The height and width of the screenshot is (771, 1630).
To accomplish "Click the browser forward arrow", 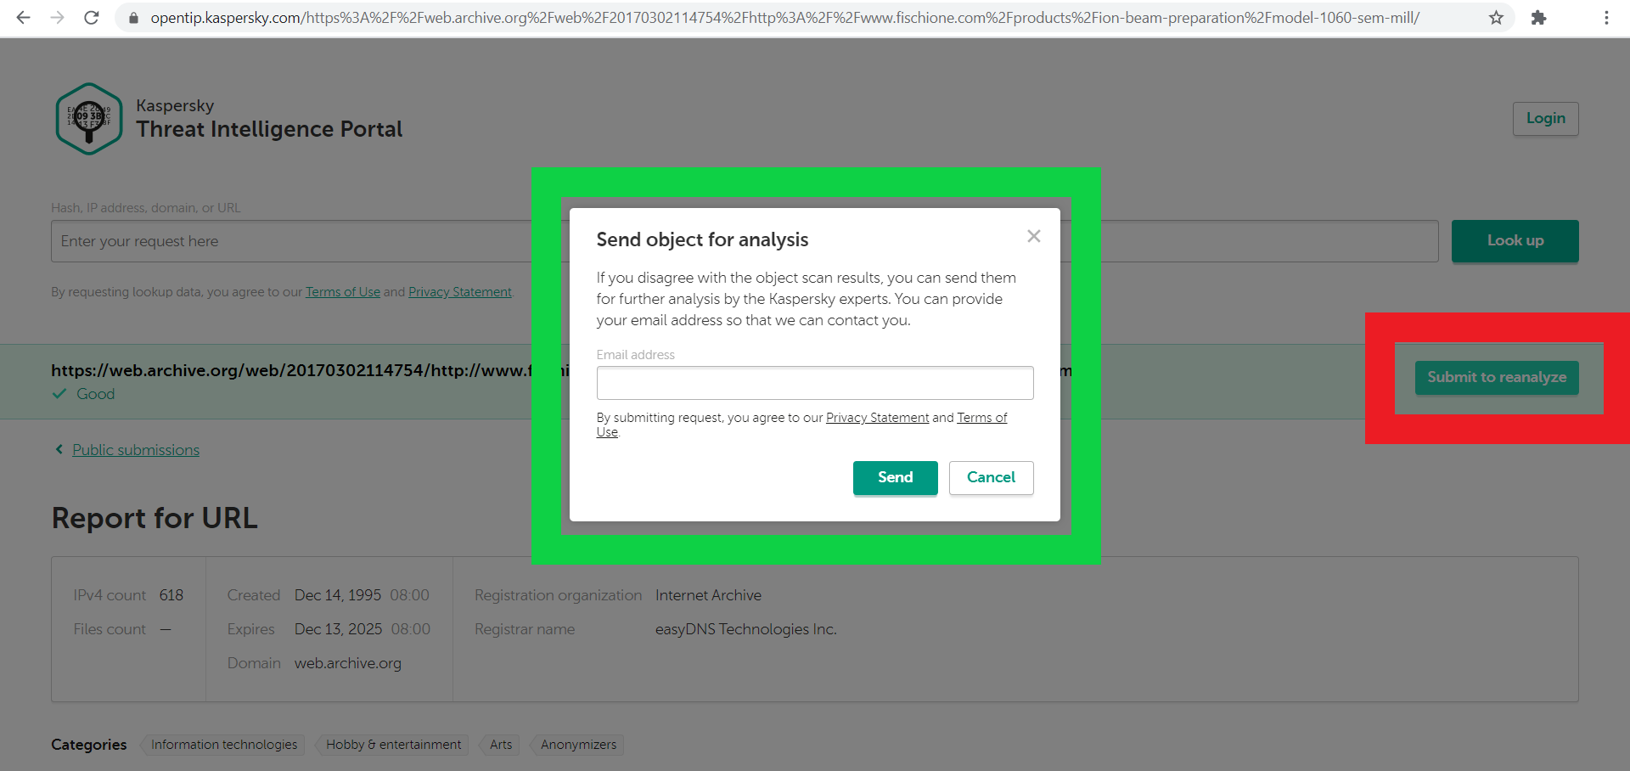I will (x=57, y=18).
